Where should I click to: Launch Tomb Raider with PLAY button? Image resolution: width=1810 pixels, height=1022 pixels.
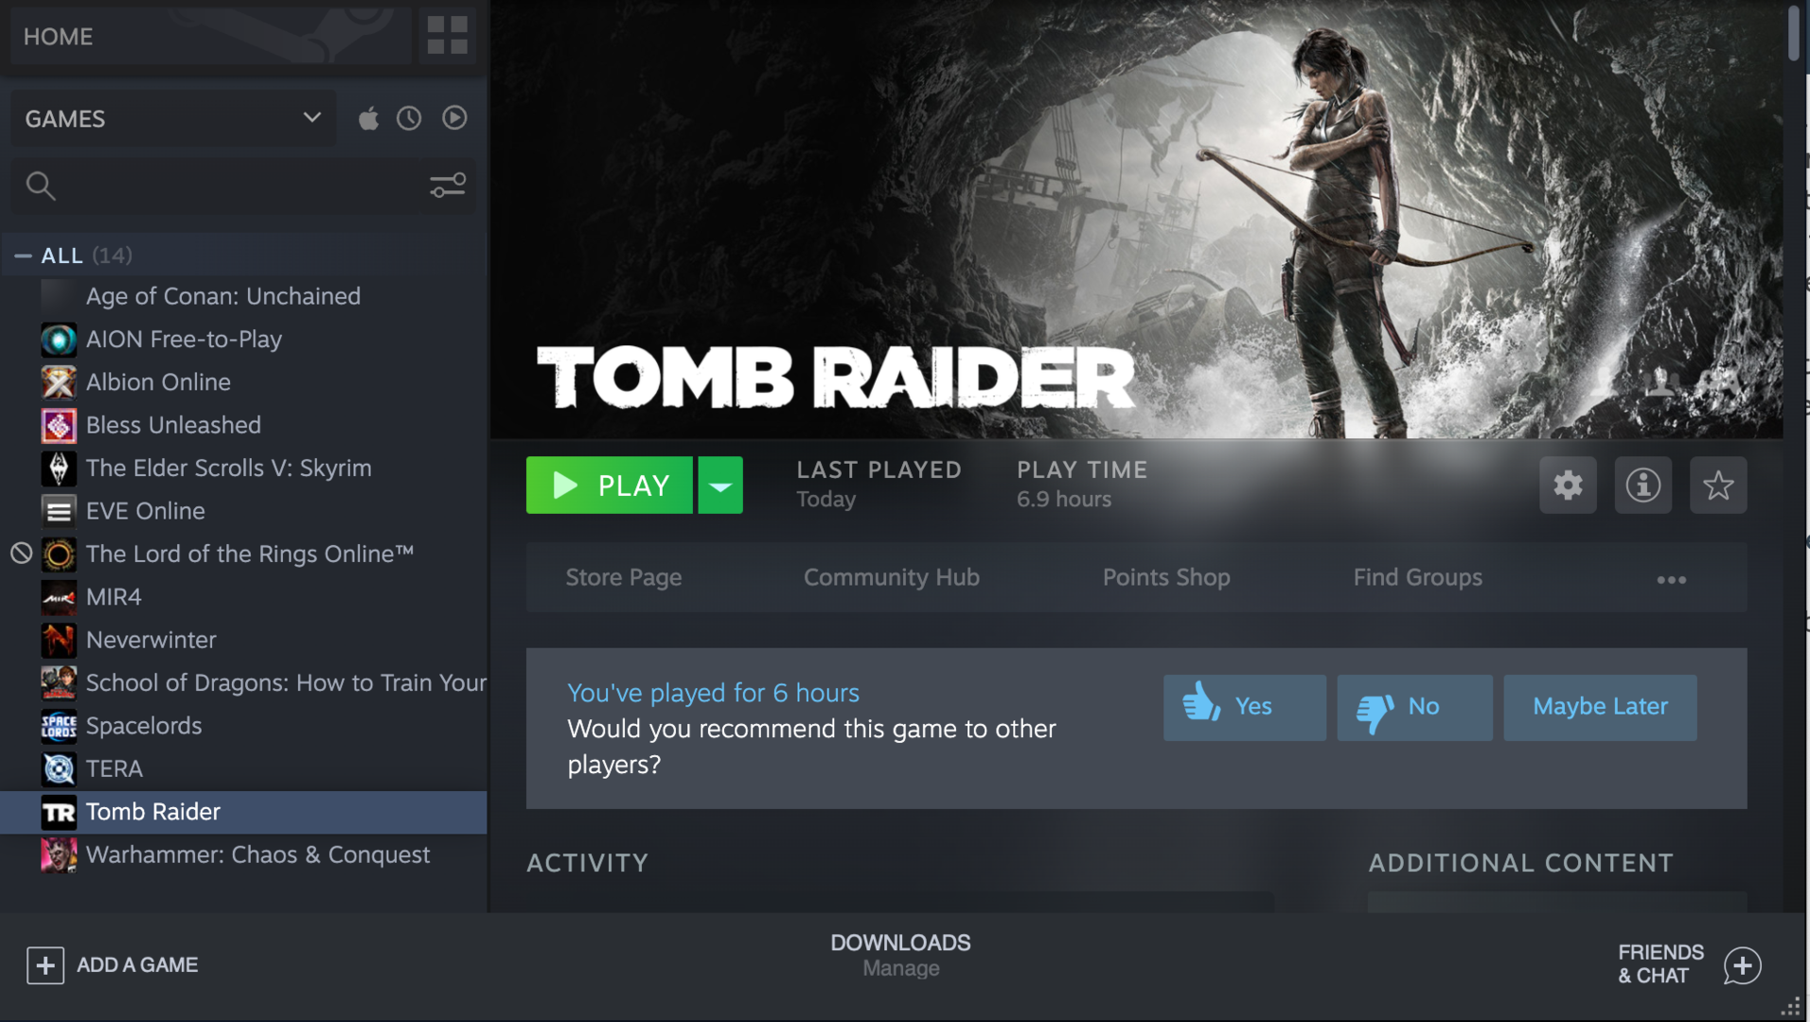click(x=610, y=485)
